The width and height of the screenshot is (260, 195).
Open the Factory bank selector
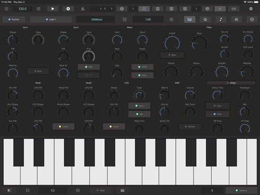point(14,19)
